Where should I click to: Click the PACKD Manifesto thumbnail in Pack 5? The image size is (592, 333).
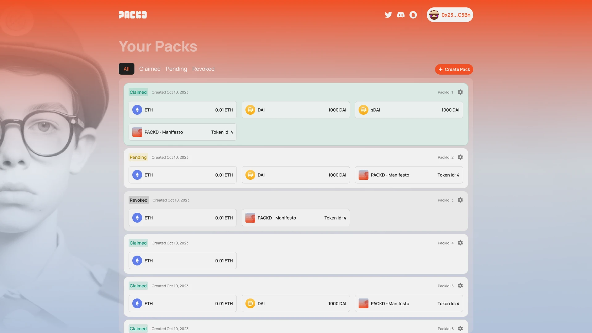[x=363, y=303]
